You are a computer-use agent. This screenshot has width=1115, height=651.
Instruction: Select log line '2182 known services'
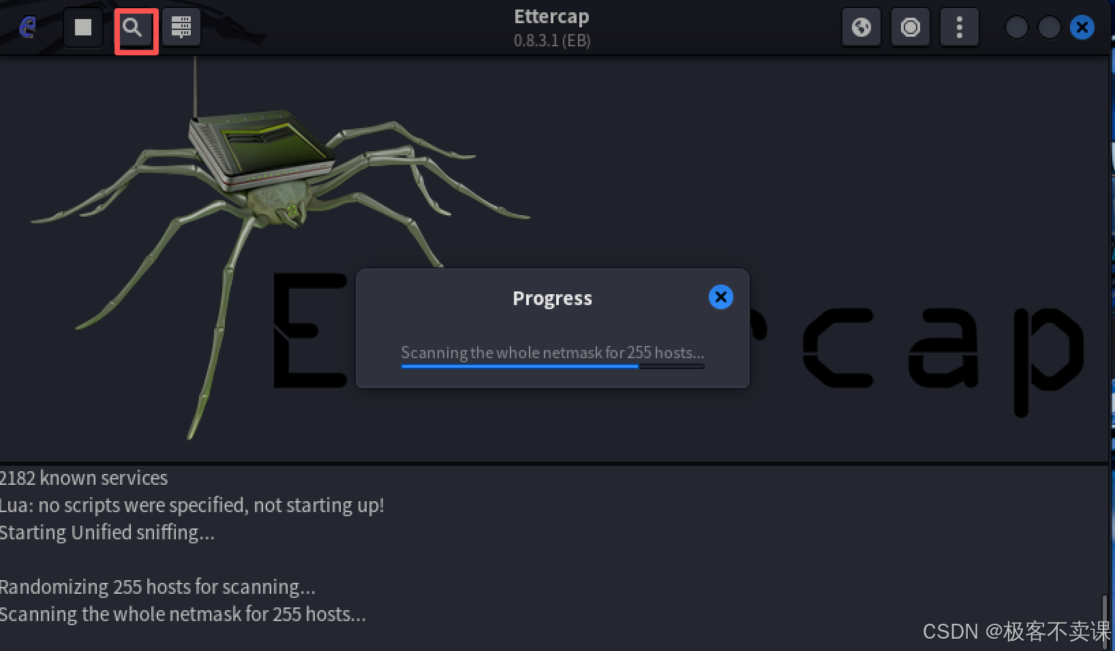point(84,478)
